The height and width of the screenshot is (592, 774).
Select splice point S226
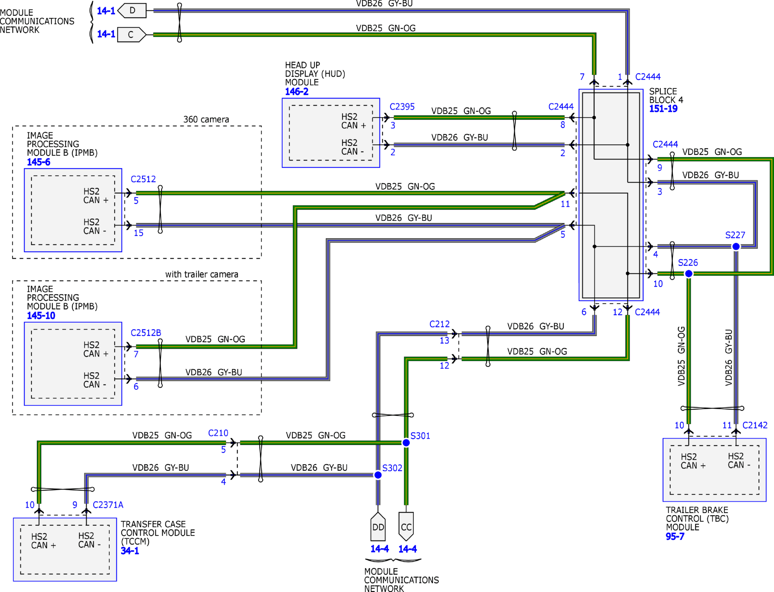click(x=689, y=274)
